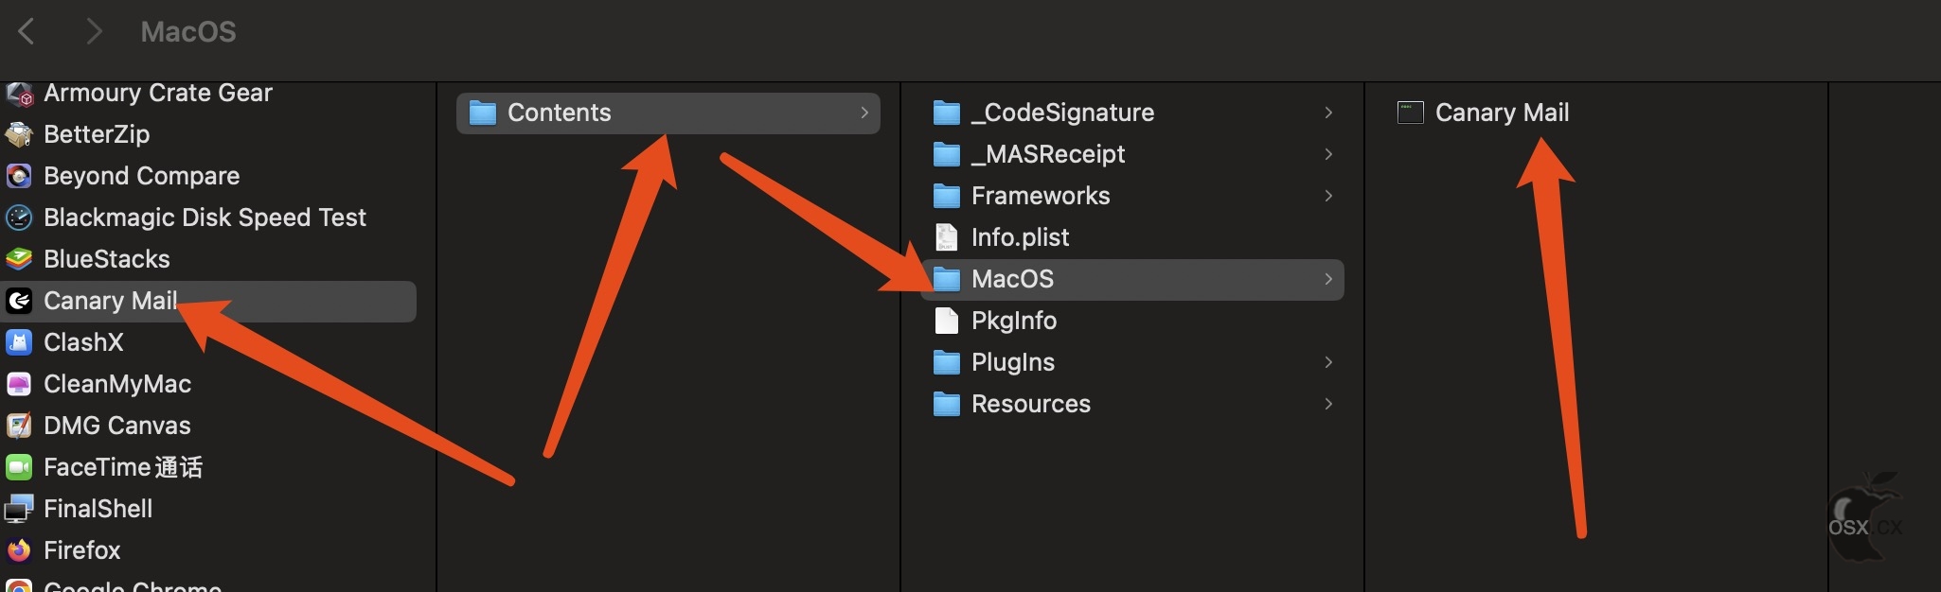Select the 'Firefox' app name

(82, 550)
